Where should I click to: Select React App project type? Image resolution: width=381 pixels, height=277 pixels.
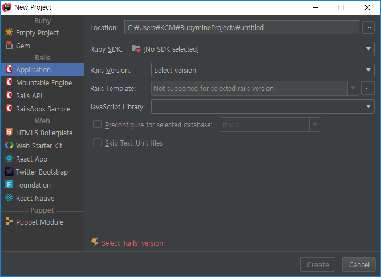point(43,159)
